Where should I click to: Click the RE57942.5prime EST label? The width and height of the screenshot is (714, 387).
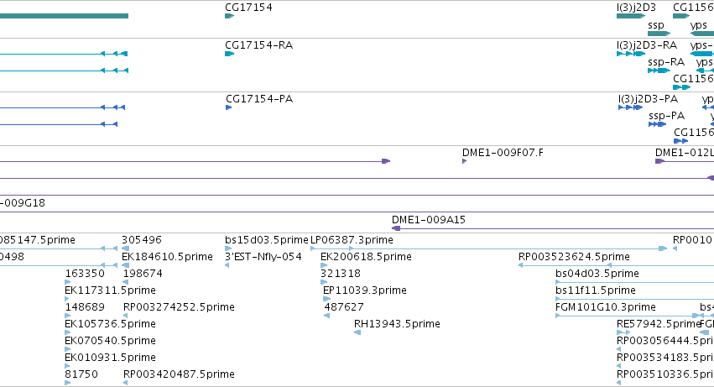(658, 324)
